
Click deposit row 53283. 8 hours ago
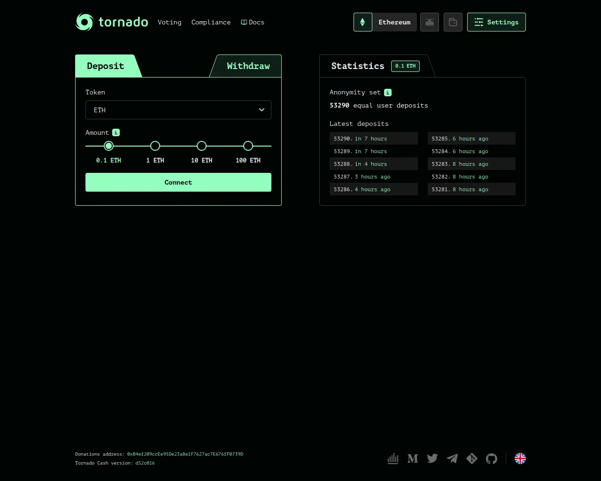click(471, 164)
